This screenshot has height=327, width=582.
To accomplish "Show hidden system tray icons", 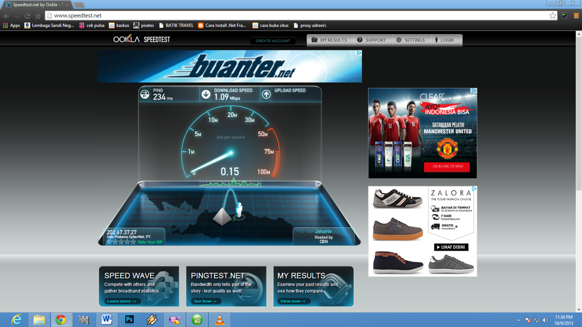I will click(519, 320).
